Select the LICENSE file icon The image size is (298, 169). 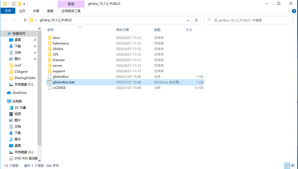click(50, 88)
